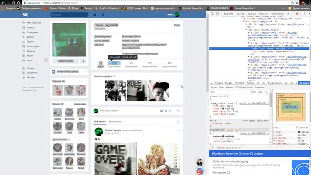Click computed color rgb swatch
Viewport: 311px width, 175px height.
(299, 132)
